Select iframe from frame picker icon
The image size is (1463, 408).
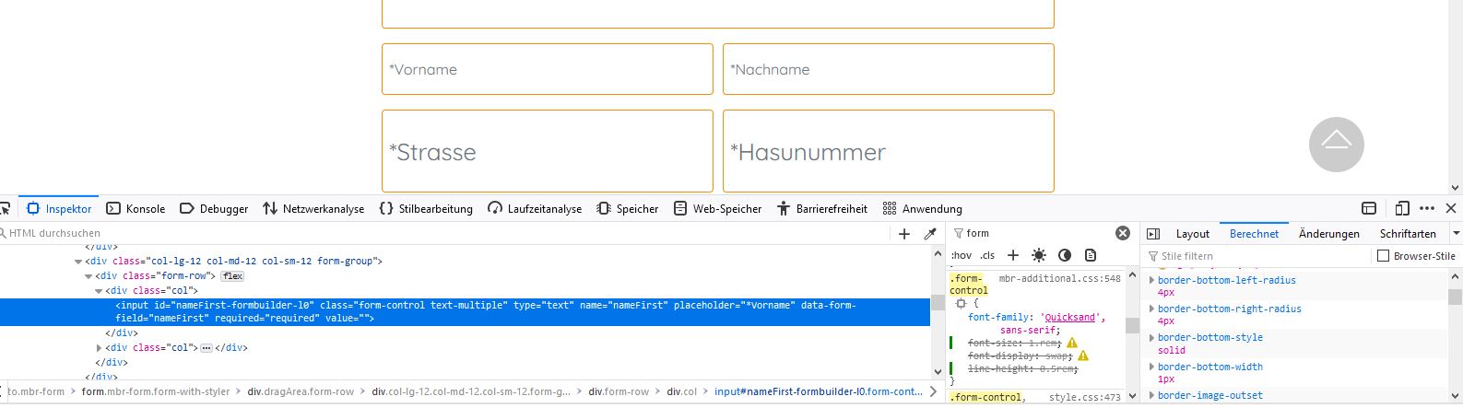[x=1369, y=209]
